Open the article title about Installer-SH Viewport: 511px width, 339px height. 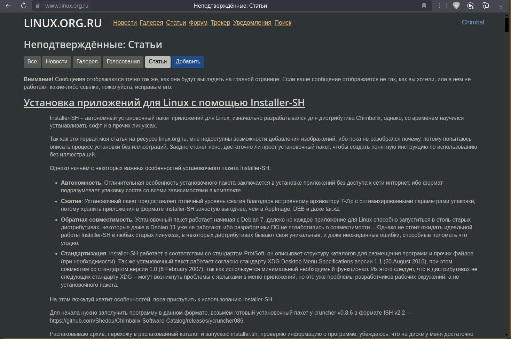click(164, 103)
